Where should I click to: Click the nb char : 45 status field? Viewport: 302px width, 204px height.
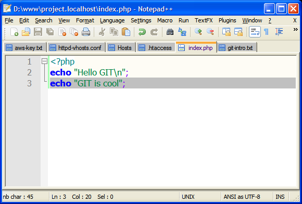pyautogui.click(x=18, y=197)
